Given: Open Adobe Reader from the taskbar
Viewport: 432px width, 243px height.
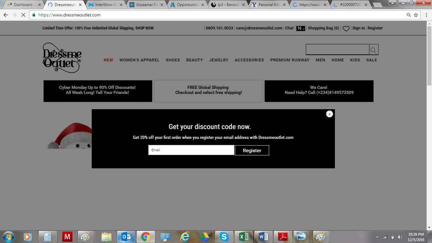Looking at the screenshot, I should coord(283,236).
